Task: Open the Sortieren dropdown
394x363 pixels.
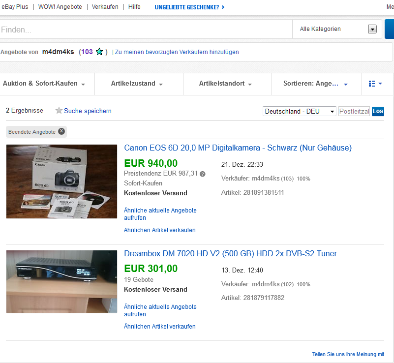Action: click(x=315, y=84)
